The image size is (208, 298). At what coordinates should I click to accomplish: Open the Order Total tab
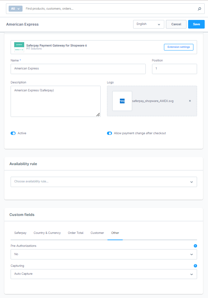(76, 233)
